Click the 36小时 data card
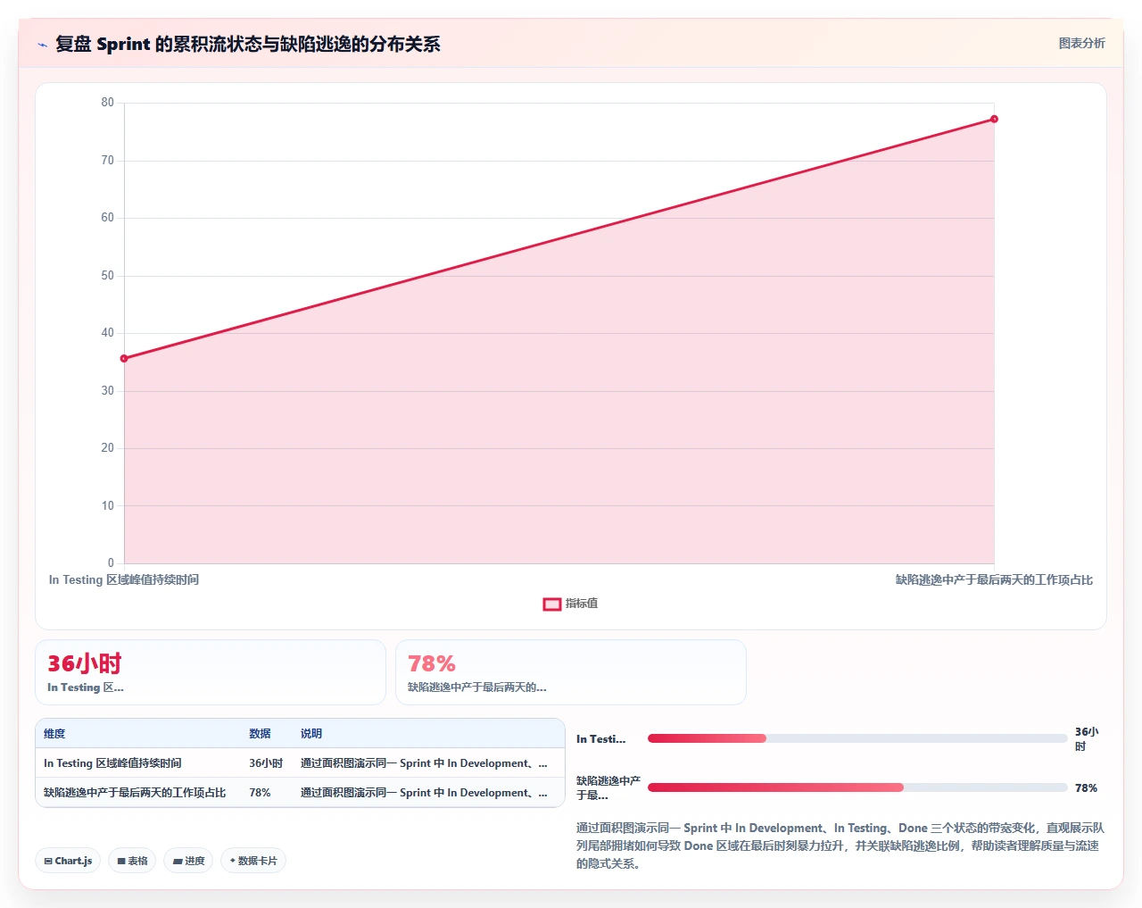This screenshot has height=908, width=1142. [x=211, y=672]
